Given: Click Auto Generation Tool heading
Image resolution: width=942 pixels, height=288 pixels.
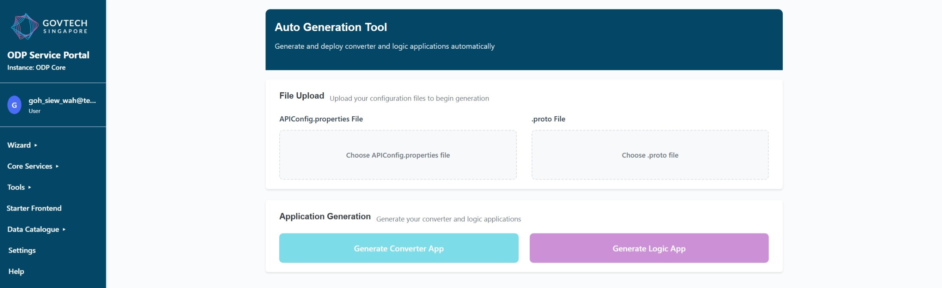Looking at the screenshot, I should point(331,27).
